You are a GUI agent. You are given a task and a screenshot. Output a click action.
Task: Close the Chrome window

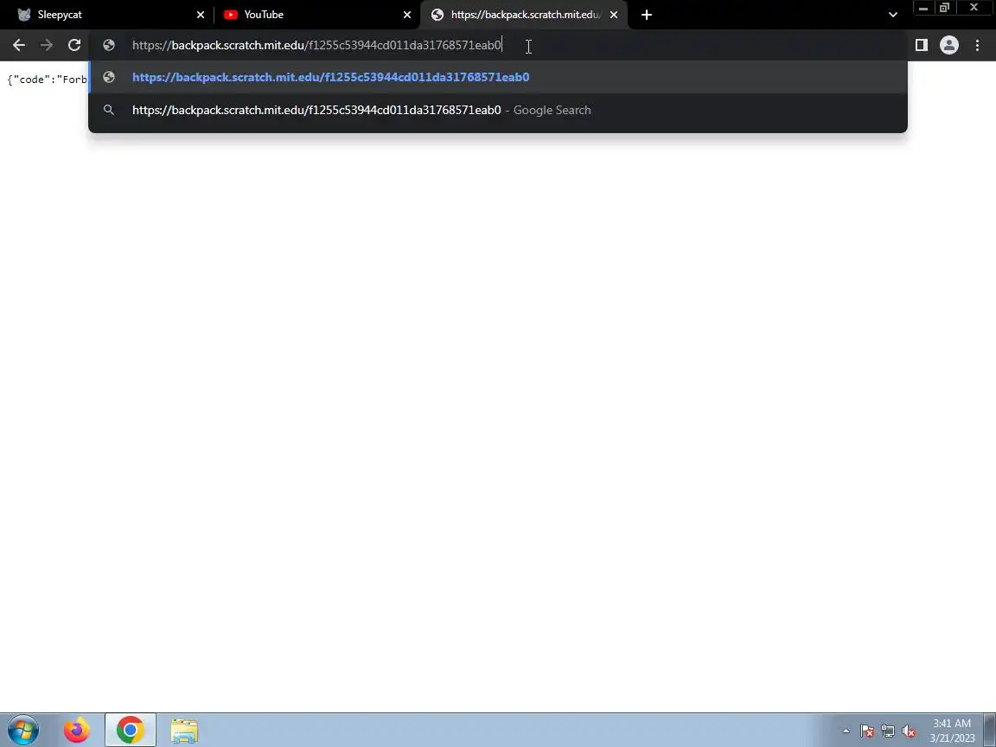click(x=974, y=8)
